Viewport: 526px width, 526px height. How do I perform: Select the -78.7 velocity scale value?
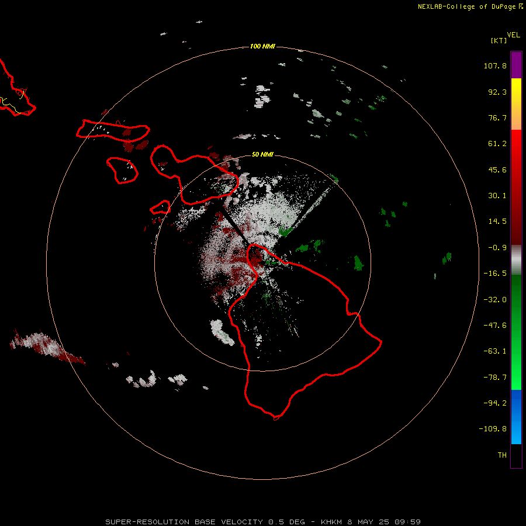495,378
